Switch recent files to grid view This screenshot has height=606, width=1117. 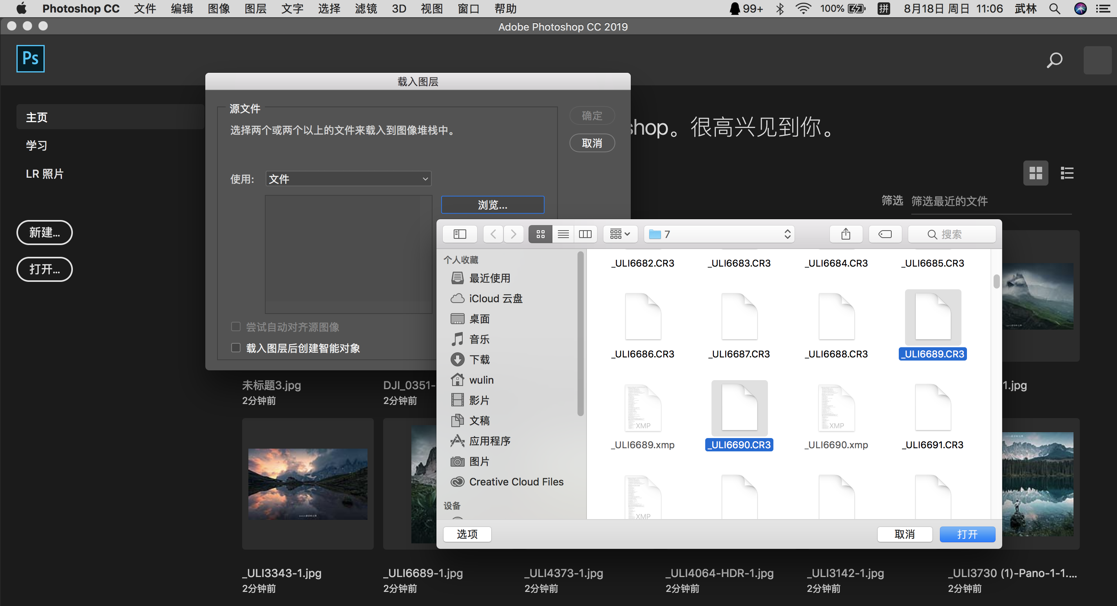click(1036, 173)
